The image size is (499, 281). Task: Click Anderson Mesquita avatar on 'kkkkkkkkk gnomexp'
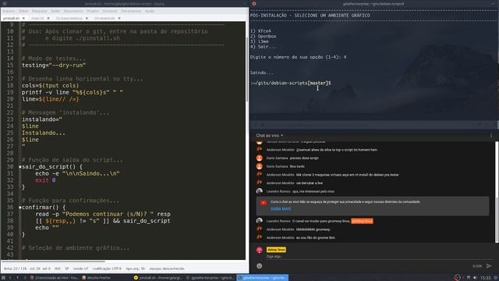point(260,229)
